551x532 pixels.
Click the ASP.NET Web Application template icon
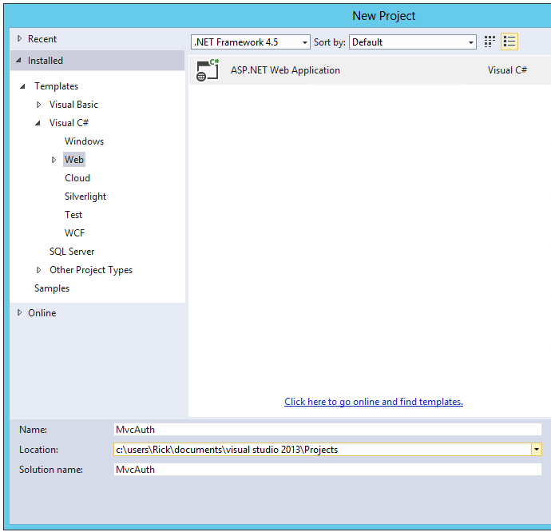(x=208, y=70)
